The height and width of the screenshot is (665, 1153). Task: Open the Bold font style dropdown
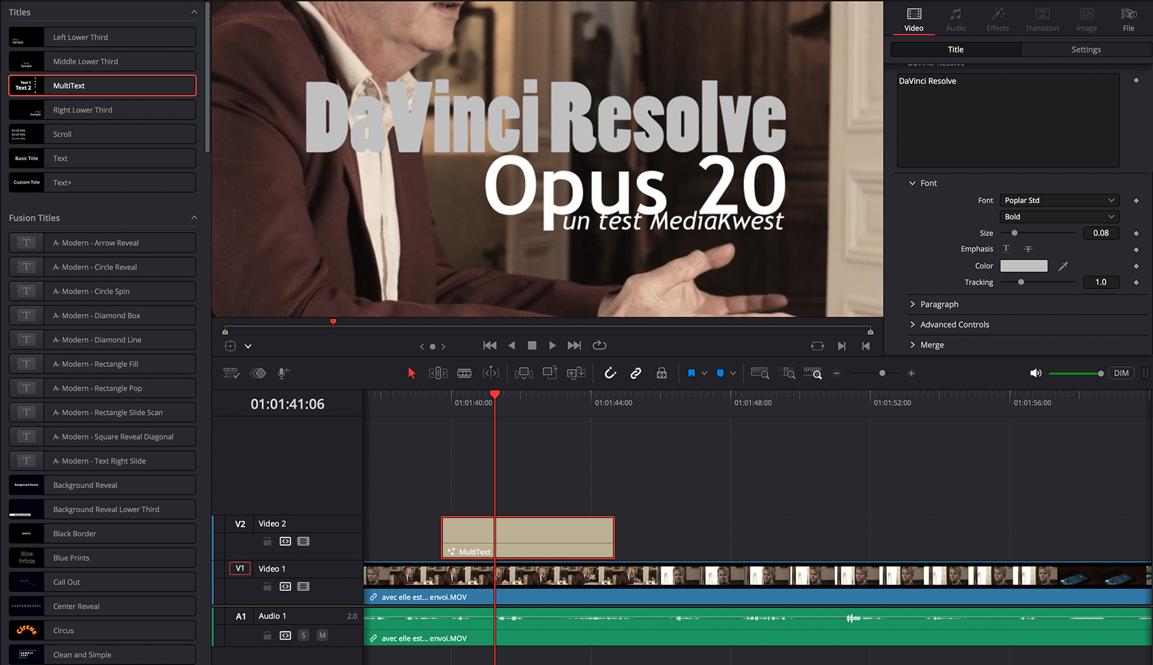1059,217
